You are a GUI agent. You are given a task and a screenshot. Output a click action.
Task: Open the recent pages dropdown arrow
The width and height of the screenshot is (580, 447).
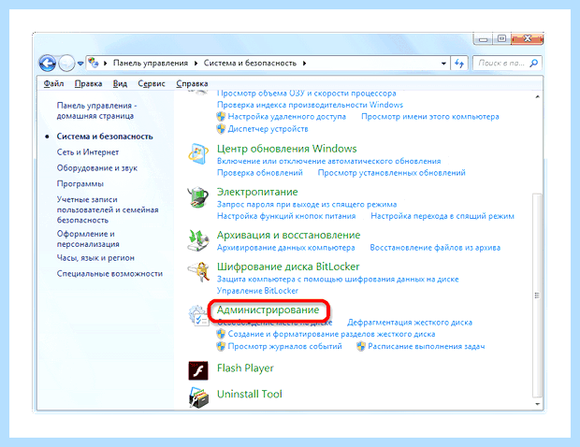[x=80, y=64]
